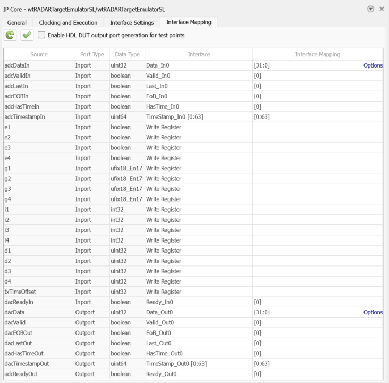Open the panel actions dropdown arrow
Viewport: 389px width, 383px height.
[x=370, y=9]
